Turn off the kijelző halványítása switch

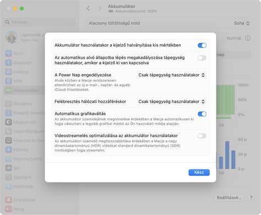(202, 45)
